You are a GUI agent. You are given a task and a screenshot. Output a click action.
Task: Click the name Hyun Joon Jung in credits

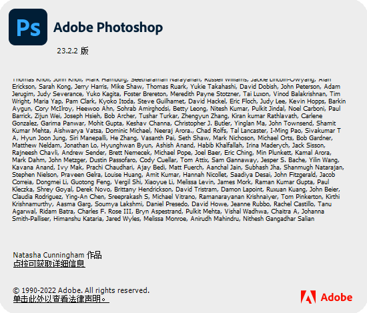pyautogui.click(x=45, y=138)
